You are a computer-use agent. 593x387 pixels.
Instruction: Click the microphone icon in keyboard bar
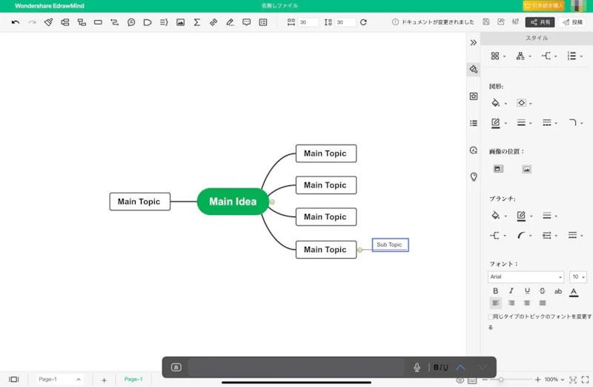417,367
